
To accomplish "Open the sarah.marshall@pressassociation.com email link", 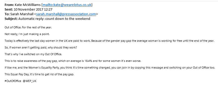I will pos(66,14).
